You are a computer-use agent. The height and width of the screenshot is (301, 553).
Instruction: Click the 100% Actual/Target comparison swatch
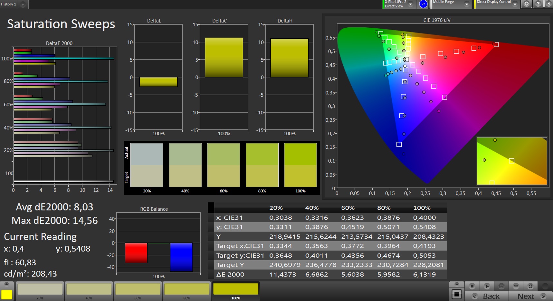pos(300,165)
